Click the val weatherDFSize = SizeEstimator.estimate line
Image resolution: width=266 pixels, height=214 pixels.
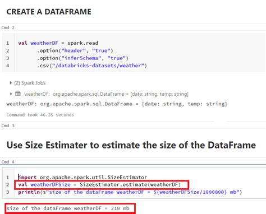(x=99, y=185)
